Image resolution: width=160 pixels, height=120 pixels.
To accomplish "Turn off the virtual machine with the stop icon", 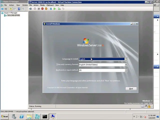I will coord(39,9).
